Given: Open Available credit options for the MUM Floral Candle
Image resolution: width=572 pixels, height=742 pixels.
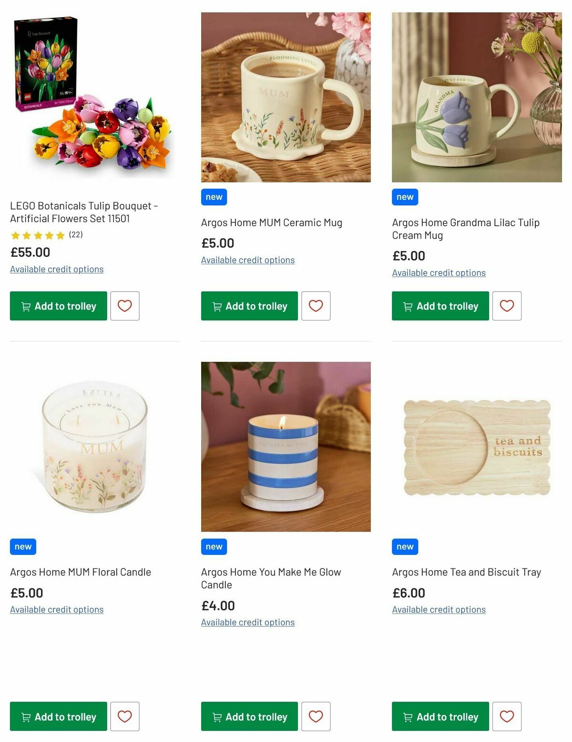Looking at the screenshot, I should tap(56, 609).
